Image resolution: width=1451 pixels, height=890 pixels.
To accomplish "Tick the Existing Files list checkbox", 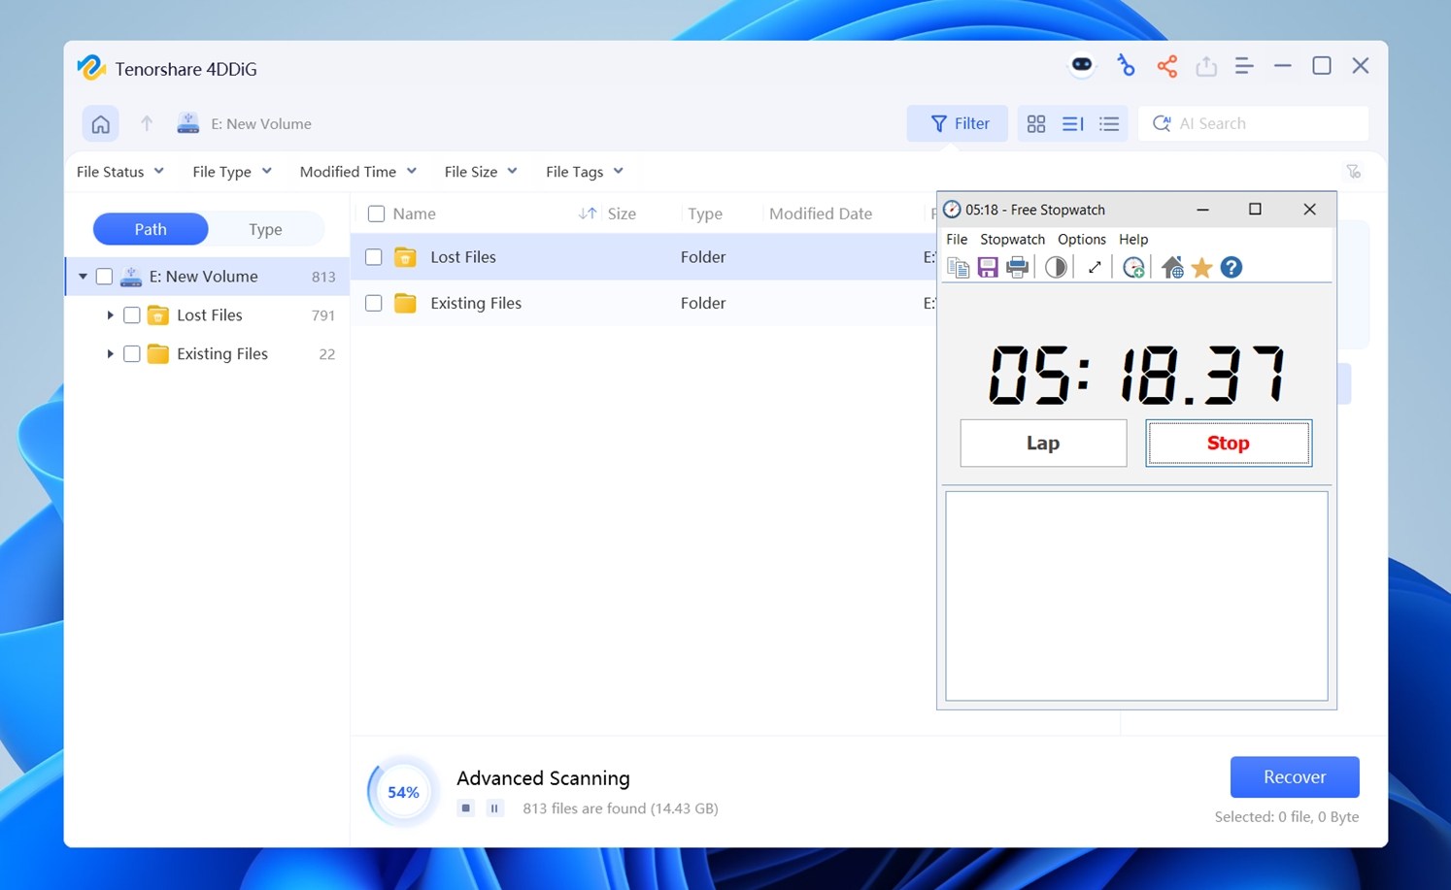I will pyautogui.click(x=374, y=303).
